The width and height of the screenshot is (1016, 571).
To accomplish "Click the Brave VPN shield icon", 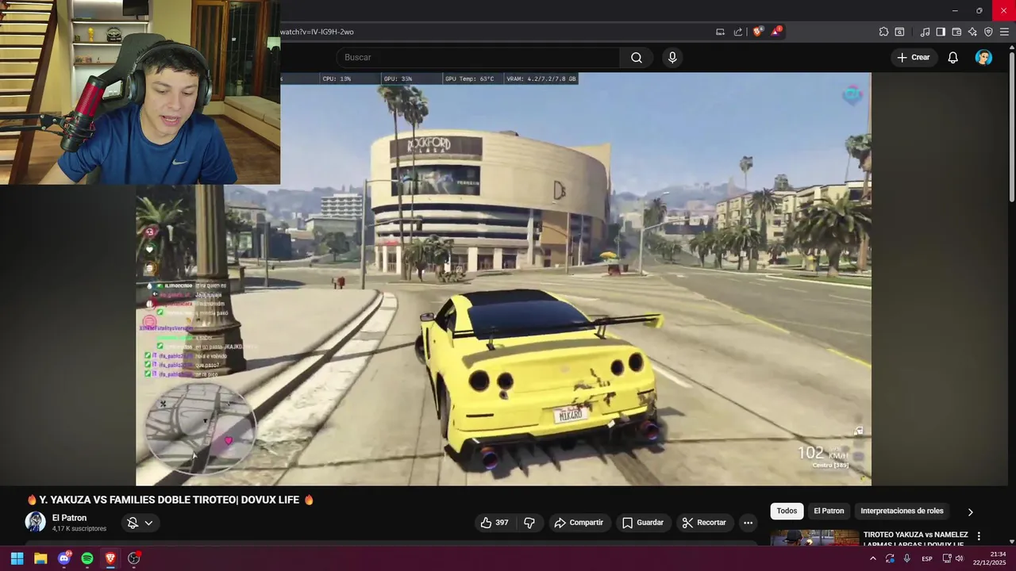I will pyautogui.click(x=988, y=32).
